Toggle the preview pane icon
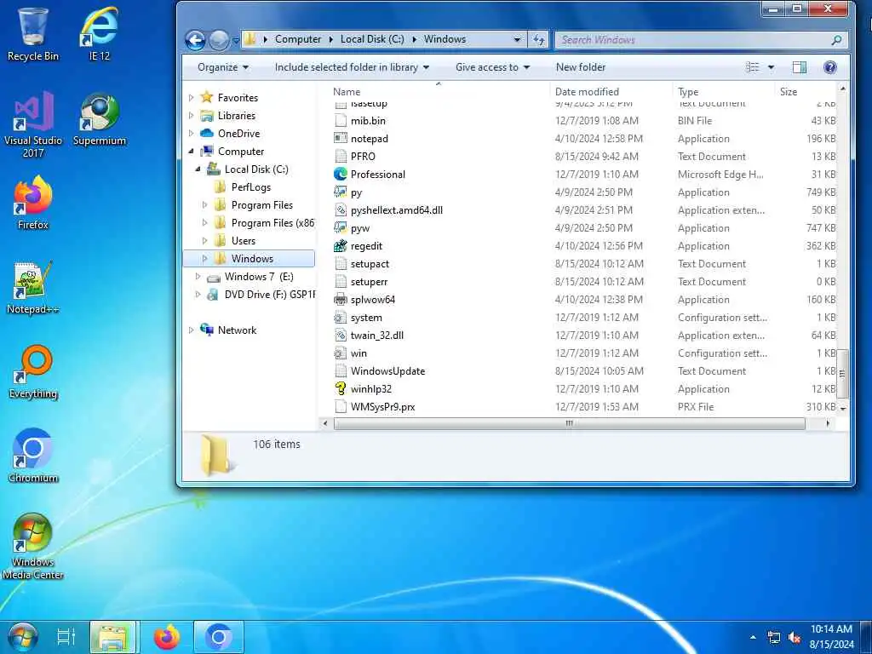872x654 pixels. coord(800,67)
